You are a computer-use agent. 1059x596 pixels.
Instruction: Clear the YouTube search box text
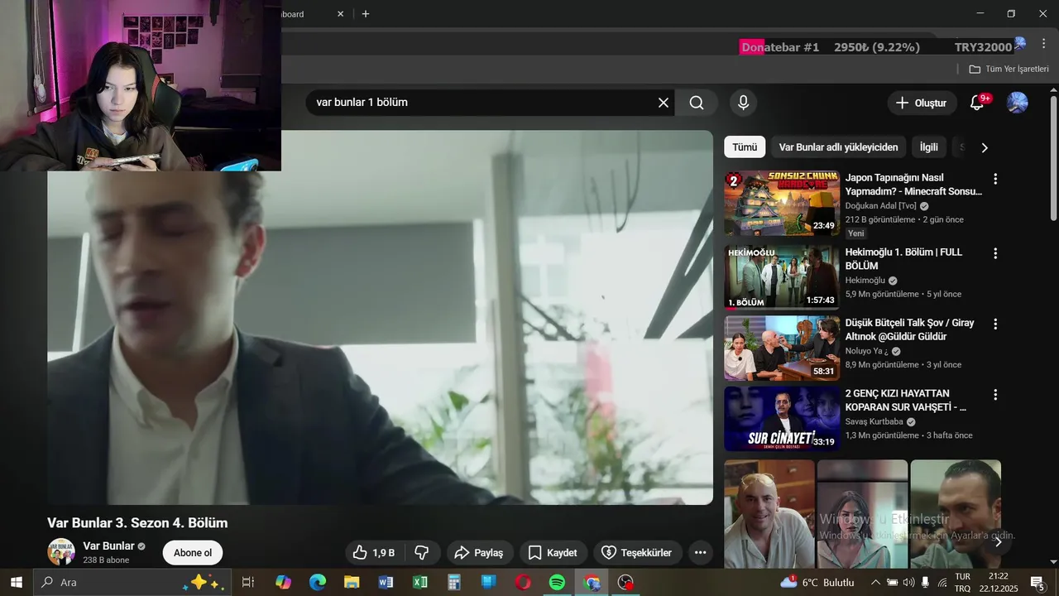664,103
